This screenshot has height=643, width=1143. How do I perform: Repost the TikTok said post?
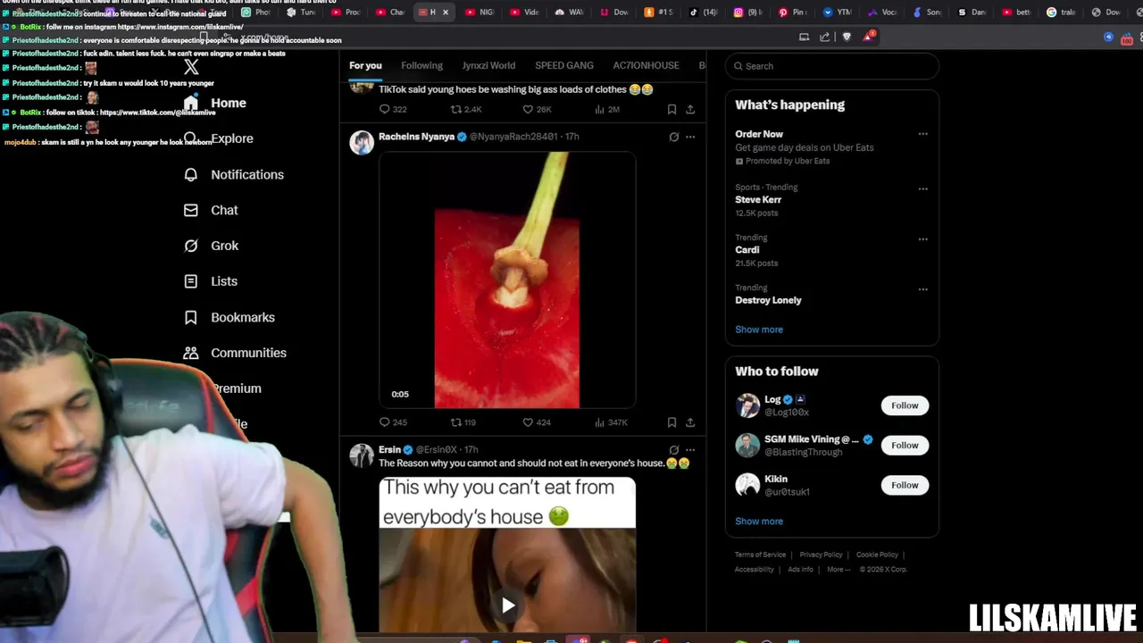click(x=465, y=110)
